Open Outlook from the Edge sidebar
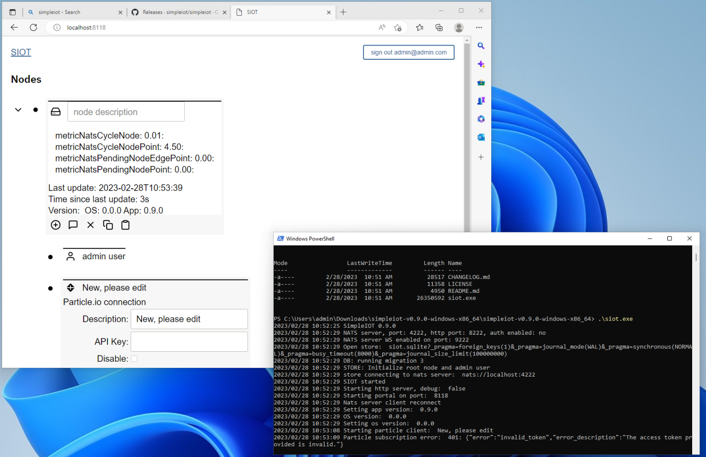The height and width of the screenshot is (457, 706). (481, 137)
